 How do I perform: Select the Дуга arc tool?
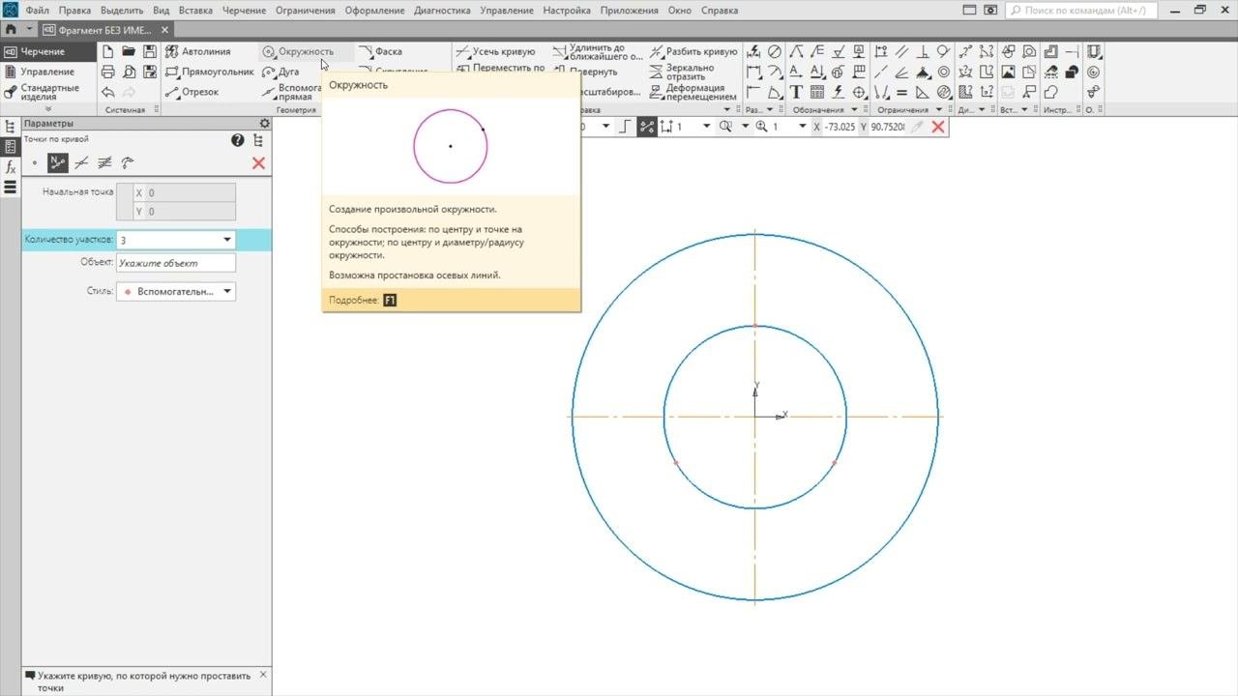pos(280,72)
